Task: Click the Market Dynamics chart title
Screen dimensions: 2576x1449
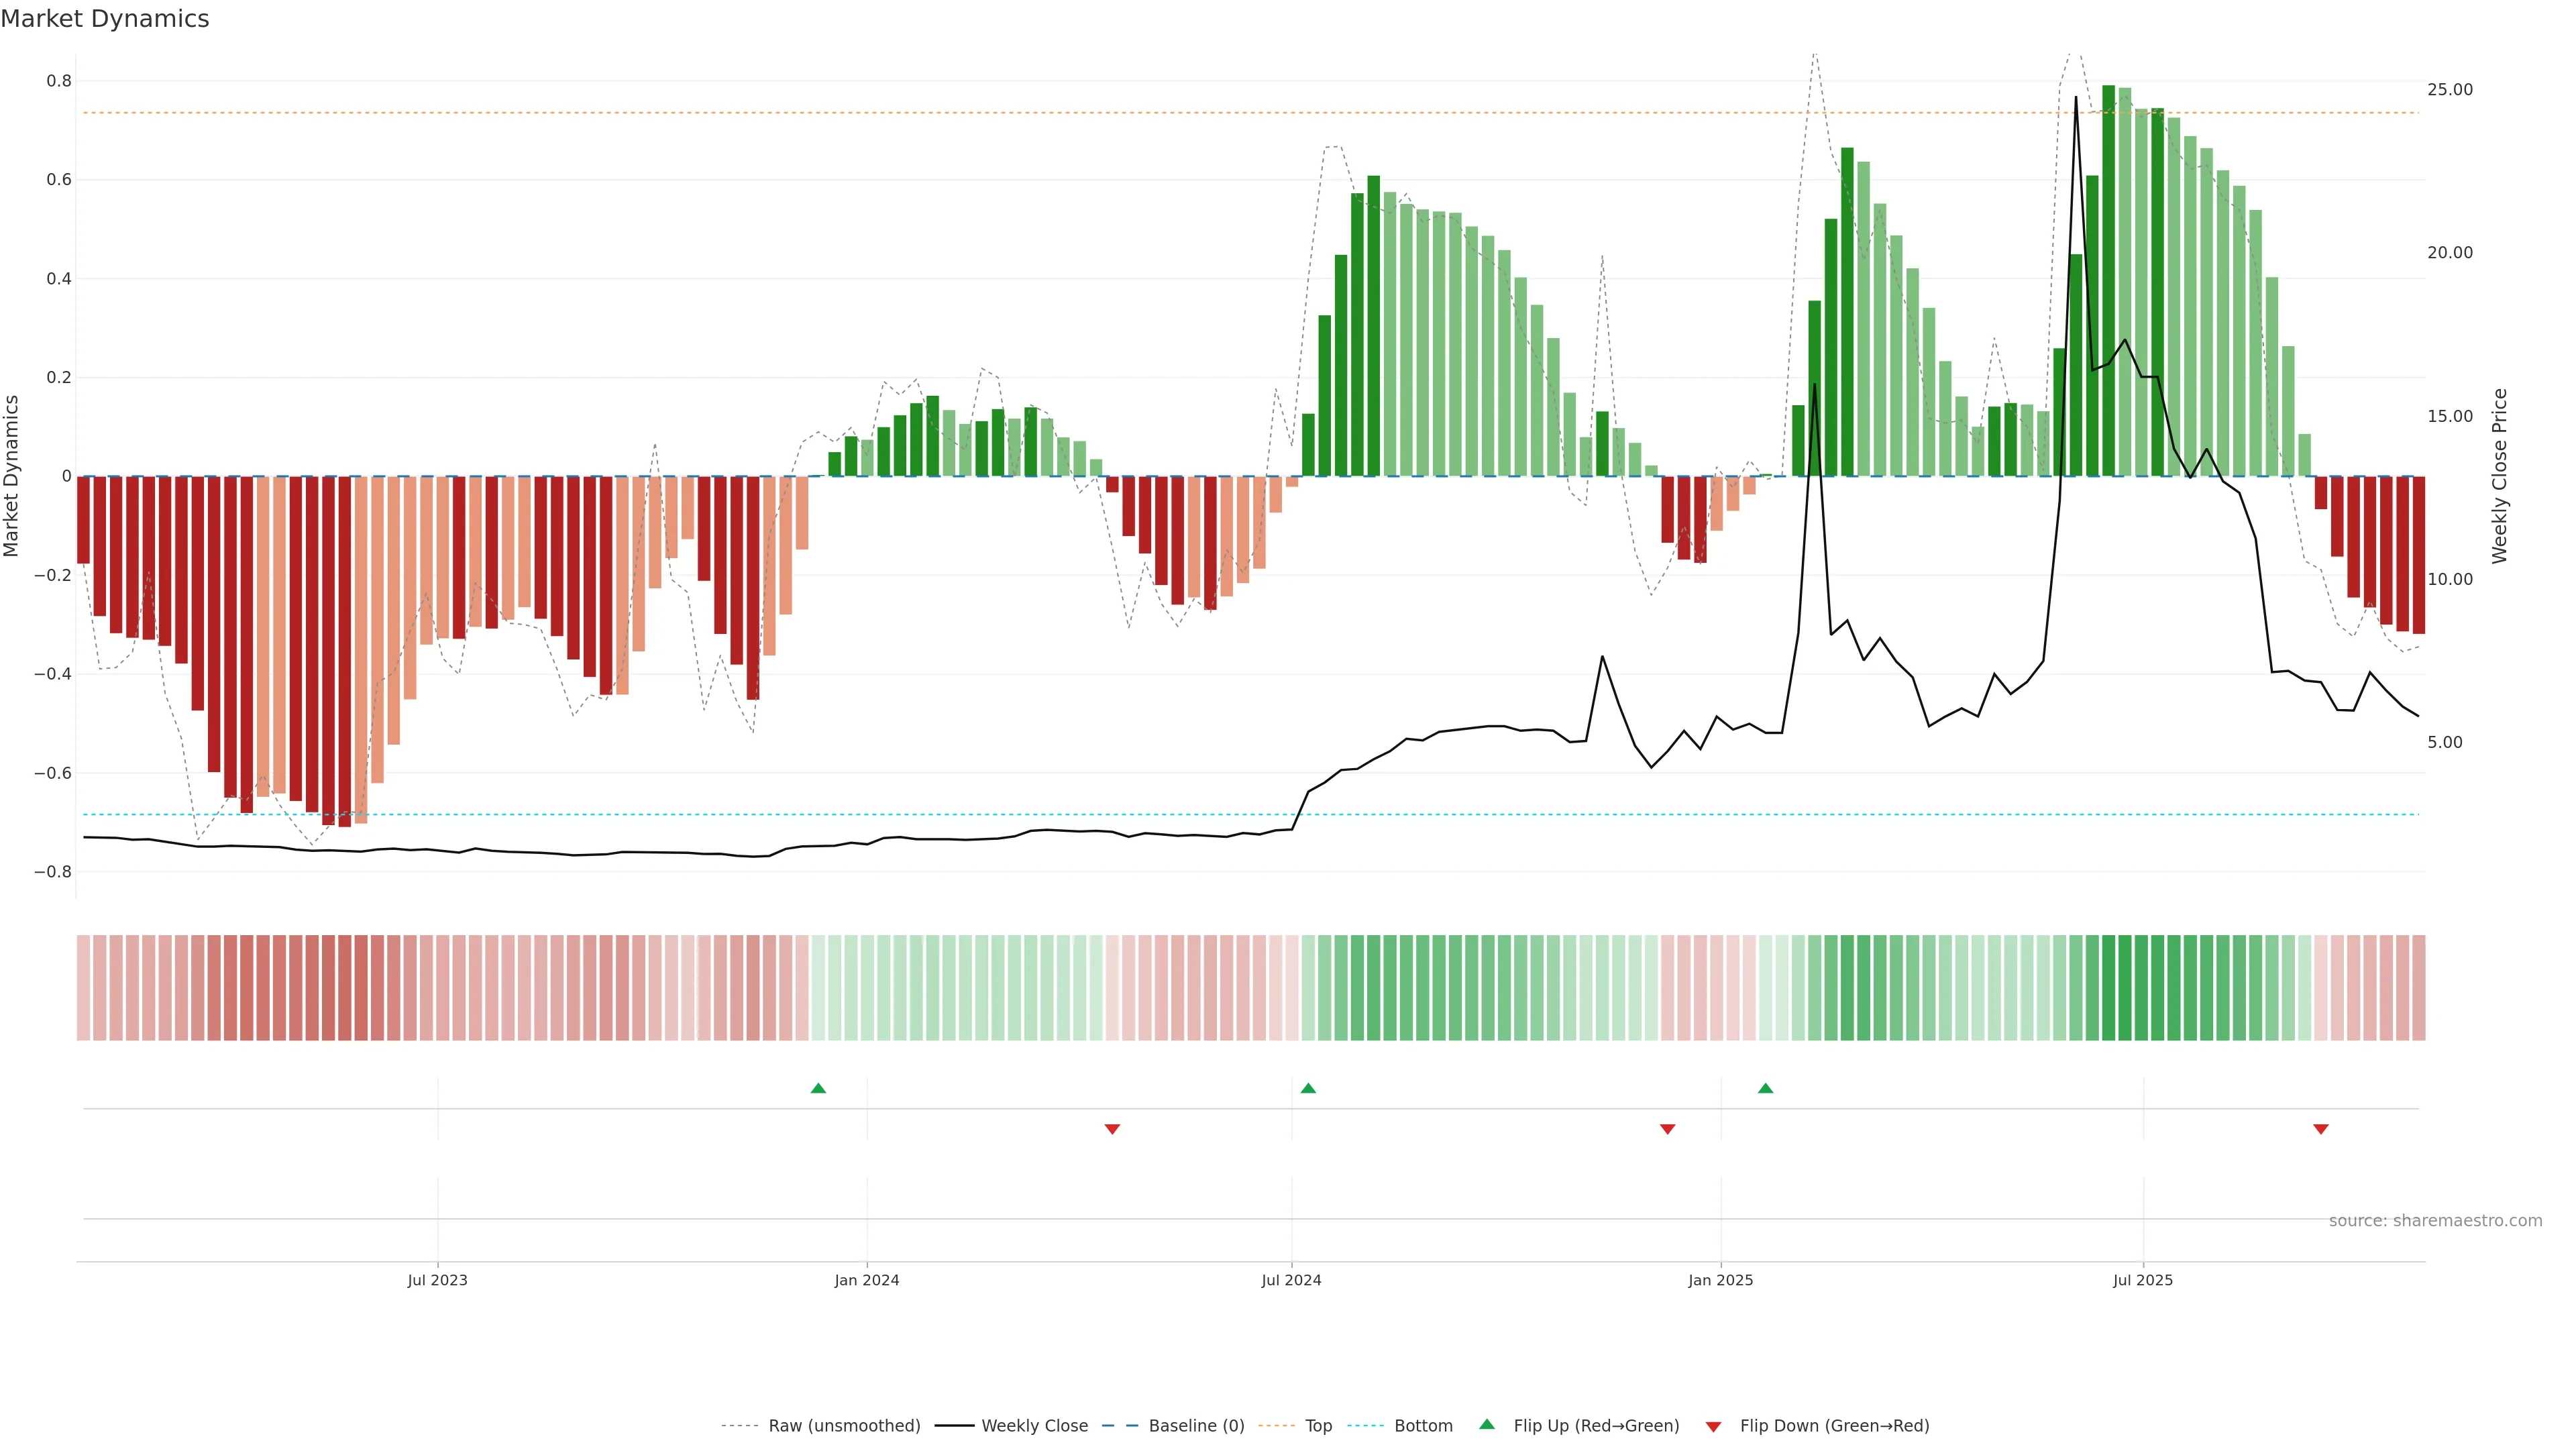Action: coord(105,19)
